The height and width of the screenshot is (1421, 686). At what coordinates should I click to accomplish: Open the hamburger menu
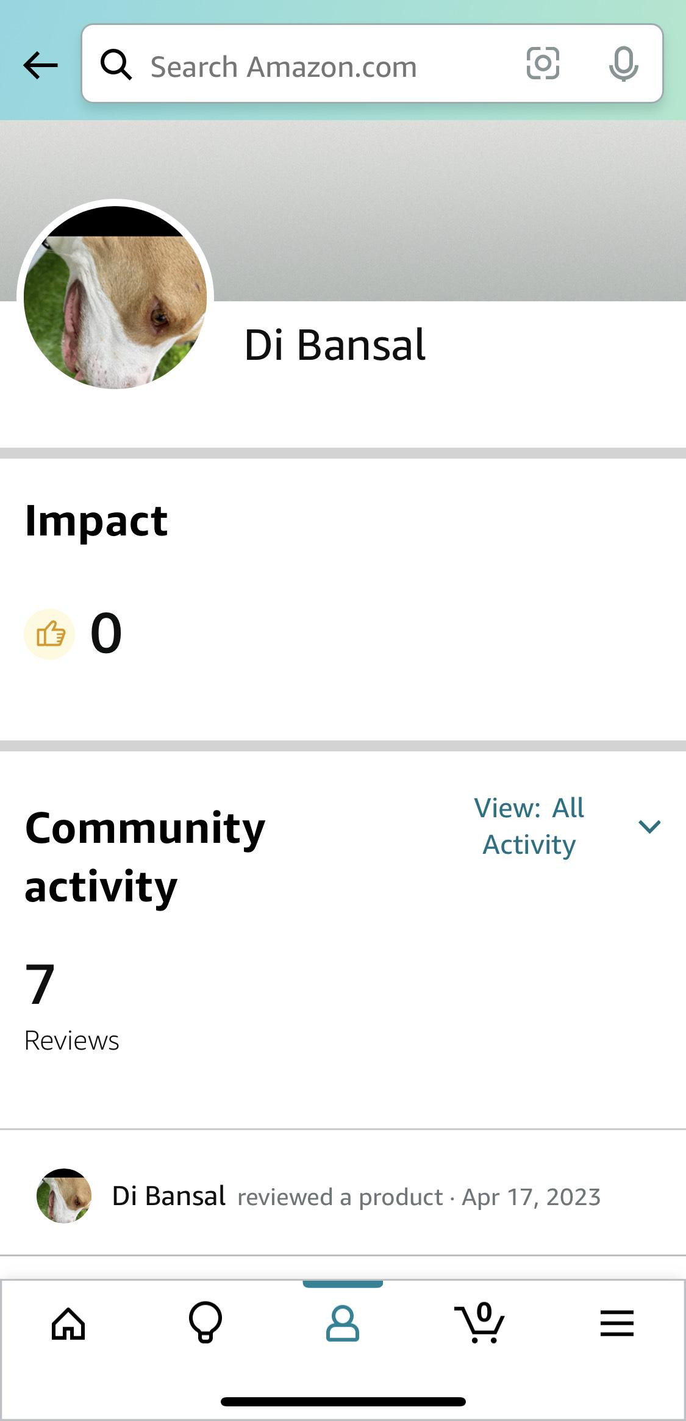(x=616, y=1323)
